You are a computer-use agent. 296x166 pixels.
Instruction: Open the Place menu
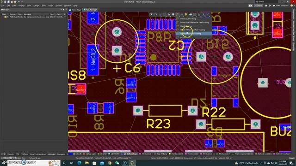(x=29, y=6)
